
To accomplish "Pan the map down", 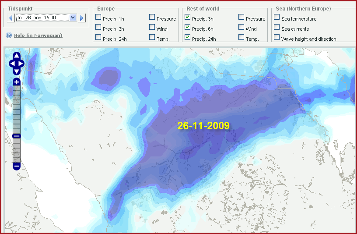I will coord(16,72).
